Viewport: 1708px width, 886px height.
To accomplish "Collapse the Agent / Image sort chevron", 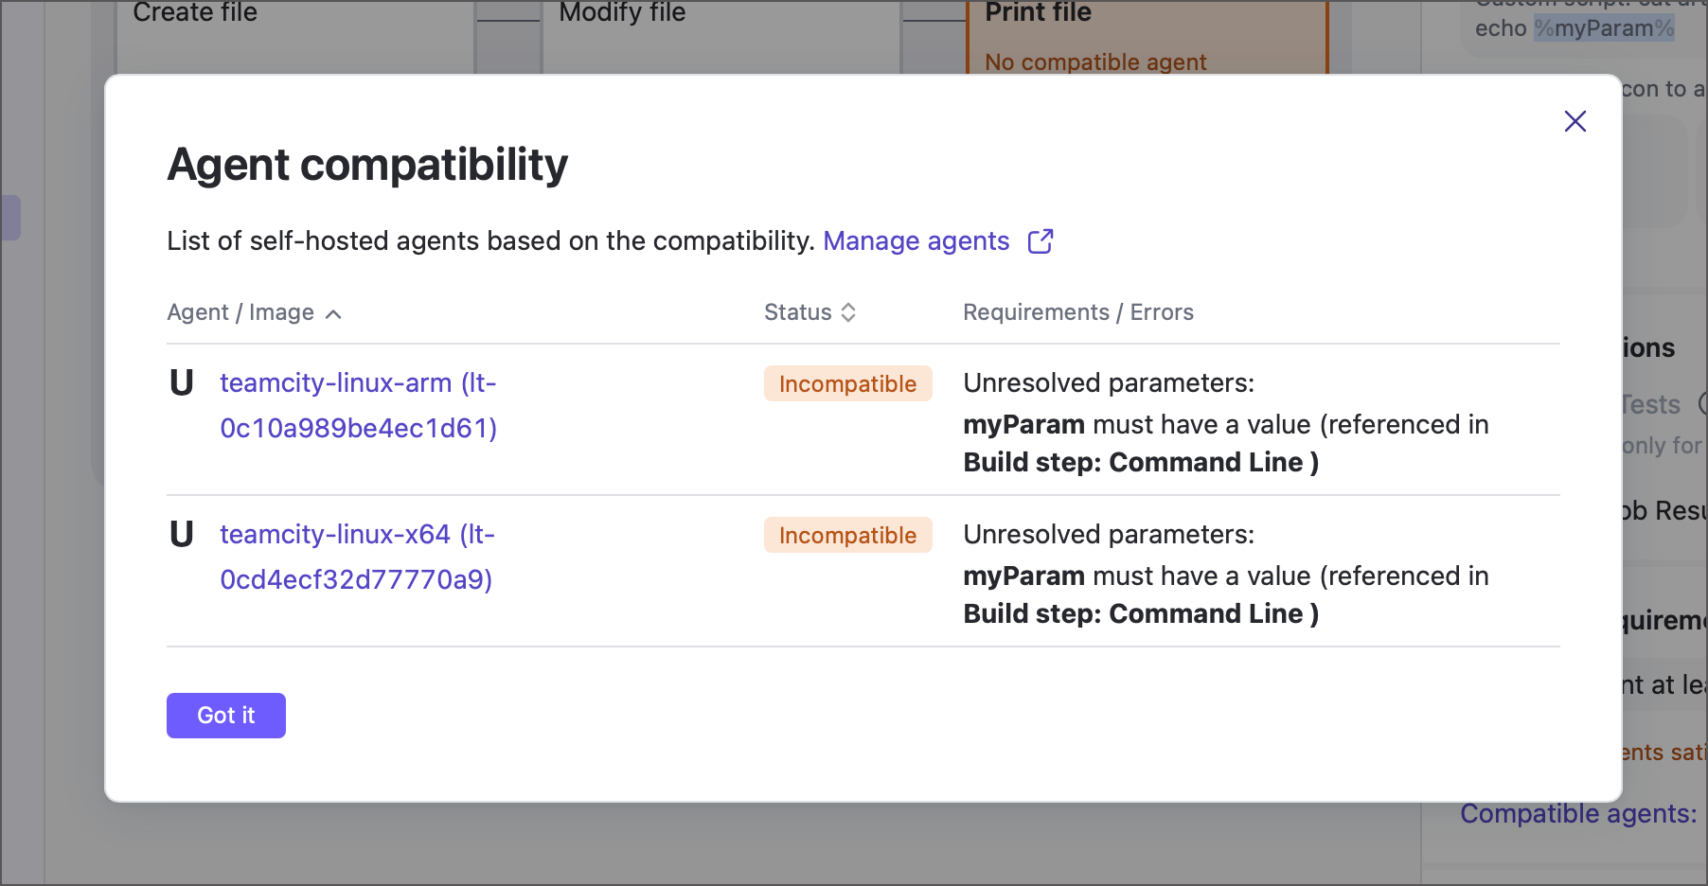I will coord(333,313).
